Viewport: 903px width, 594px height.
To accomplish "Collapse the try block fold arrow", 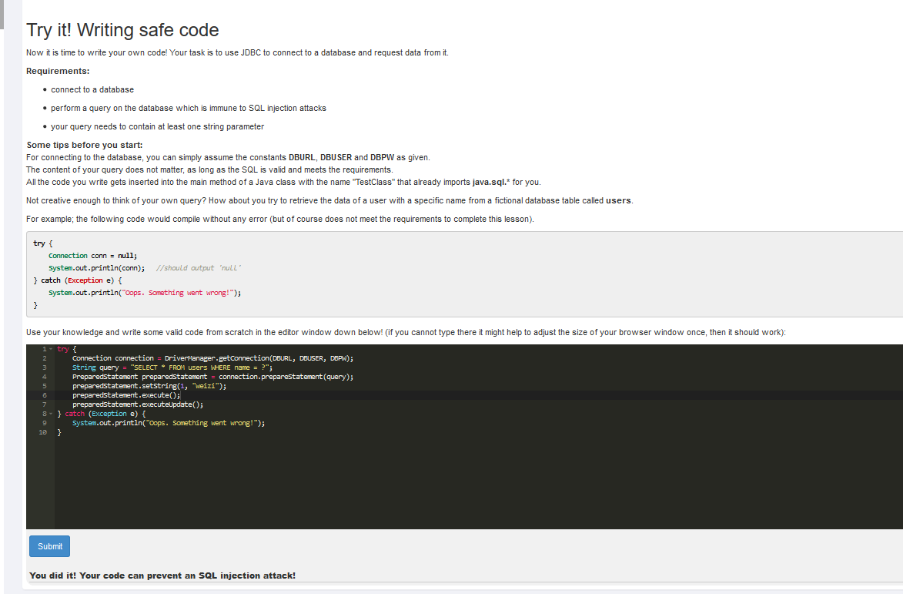I will coord(51,349).
